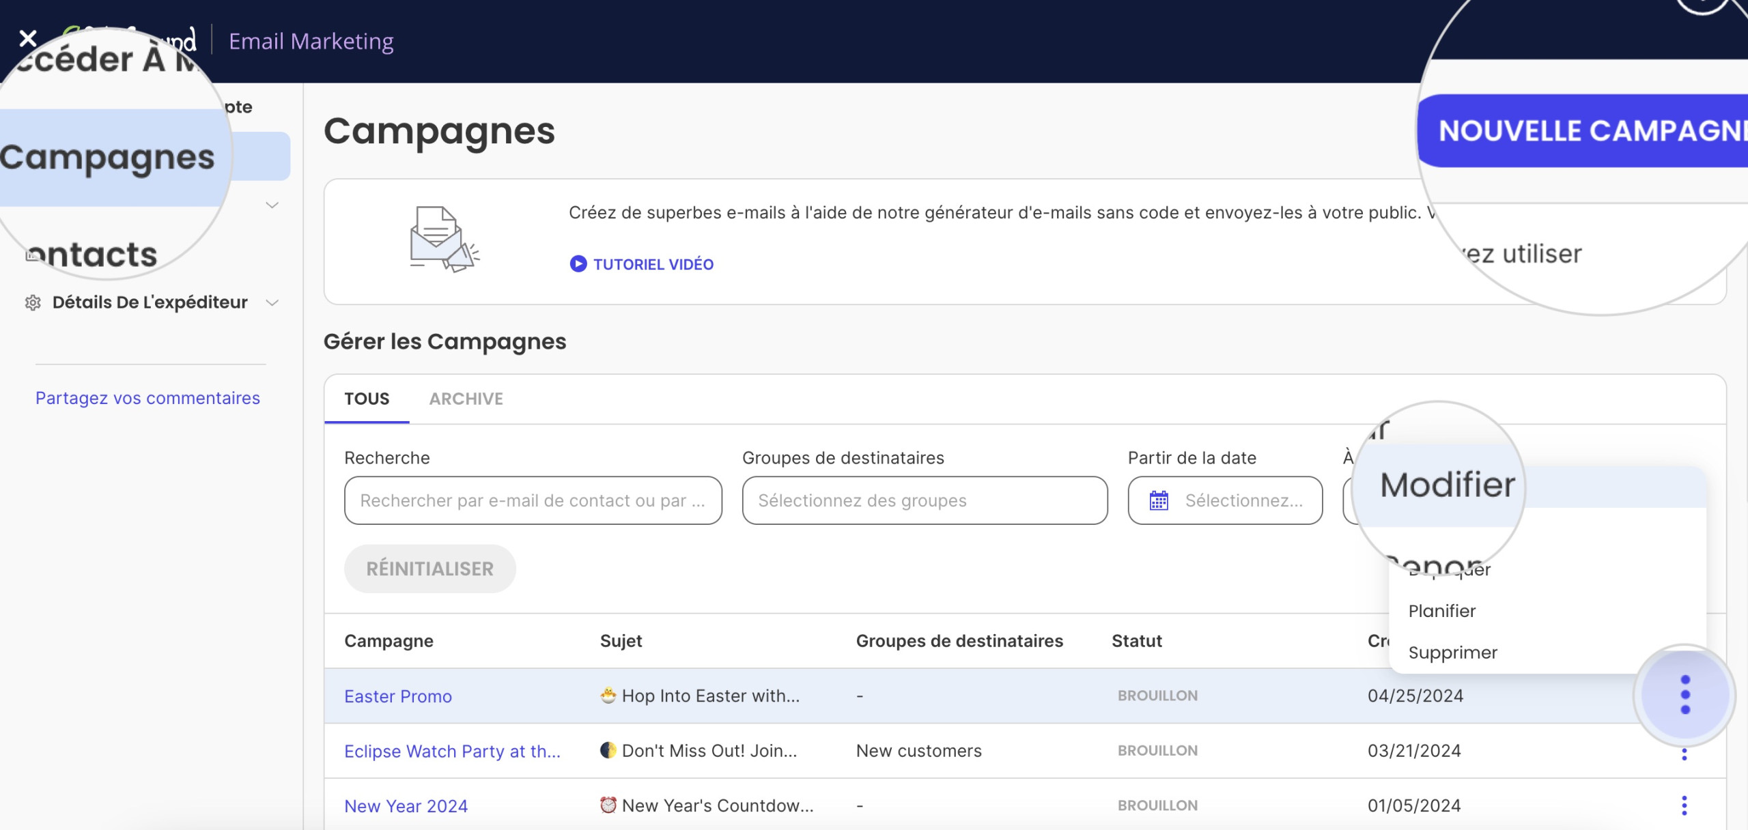Click the date 04/25/2024
This screenshot has height=830, width=1748.
[1415, 696]
